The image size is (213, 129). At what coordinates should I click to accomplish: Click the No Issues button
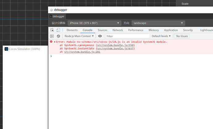coord(182,36)
